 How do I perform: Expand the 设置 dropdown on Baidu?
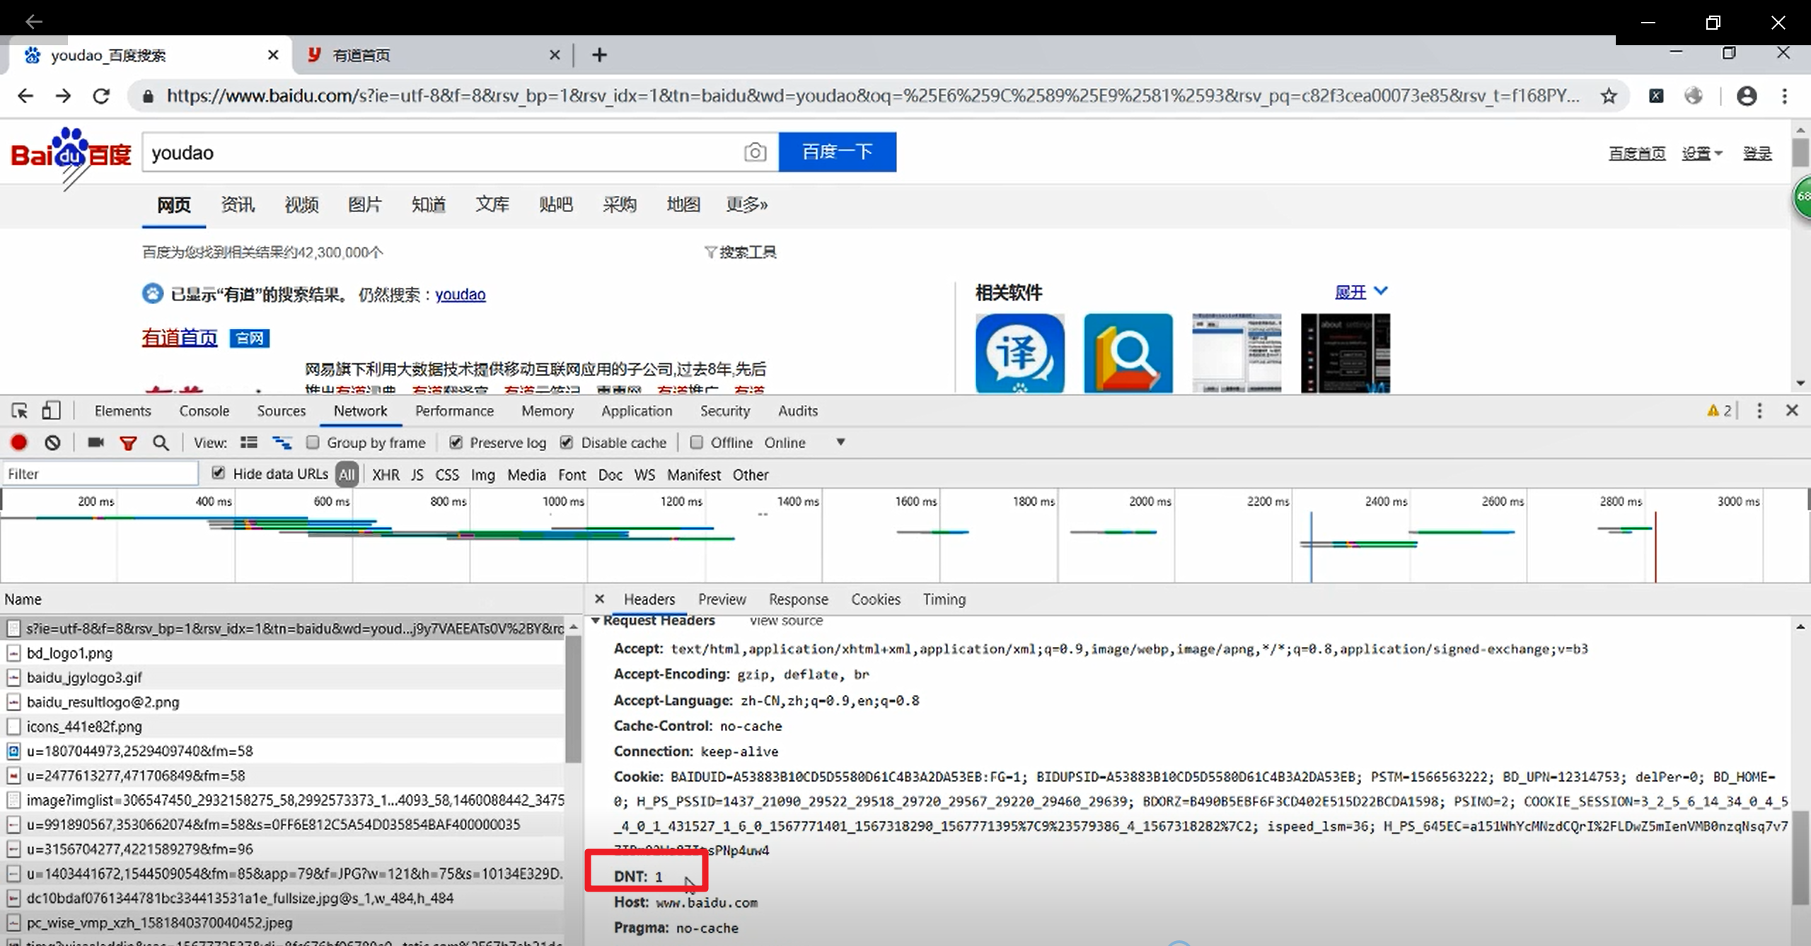(x=1702, y=153)
